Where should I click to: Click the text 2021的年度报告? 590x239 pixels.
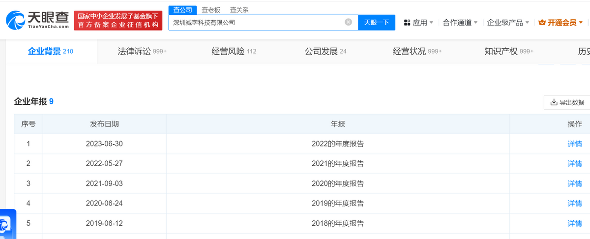click(338, 164)
